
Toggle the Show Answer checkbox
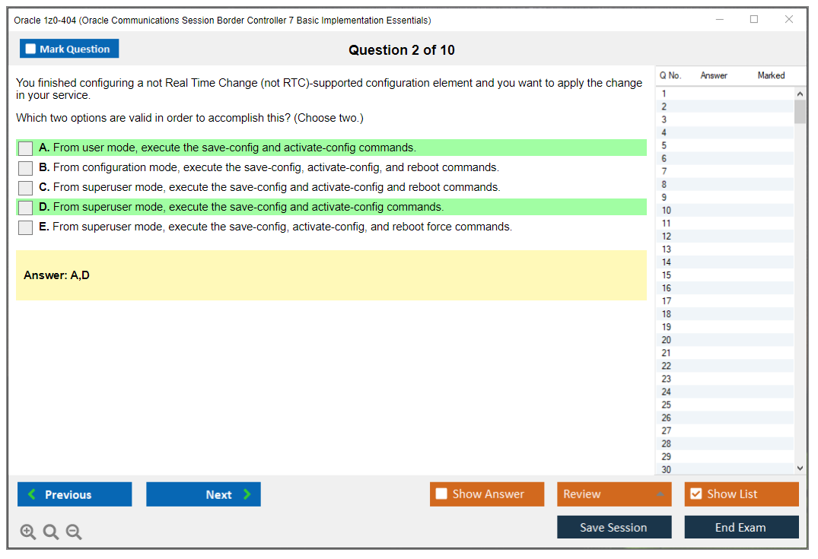tap(441, 494)
